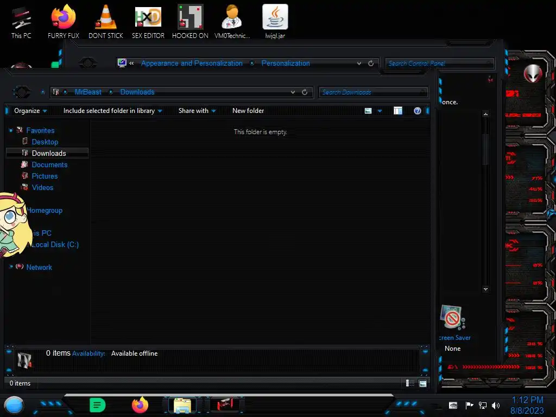Click Personalization breadcrumb in Control Panel

coord(286,63)
